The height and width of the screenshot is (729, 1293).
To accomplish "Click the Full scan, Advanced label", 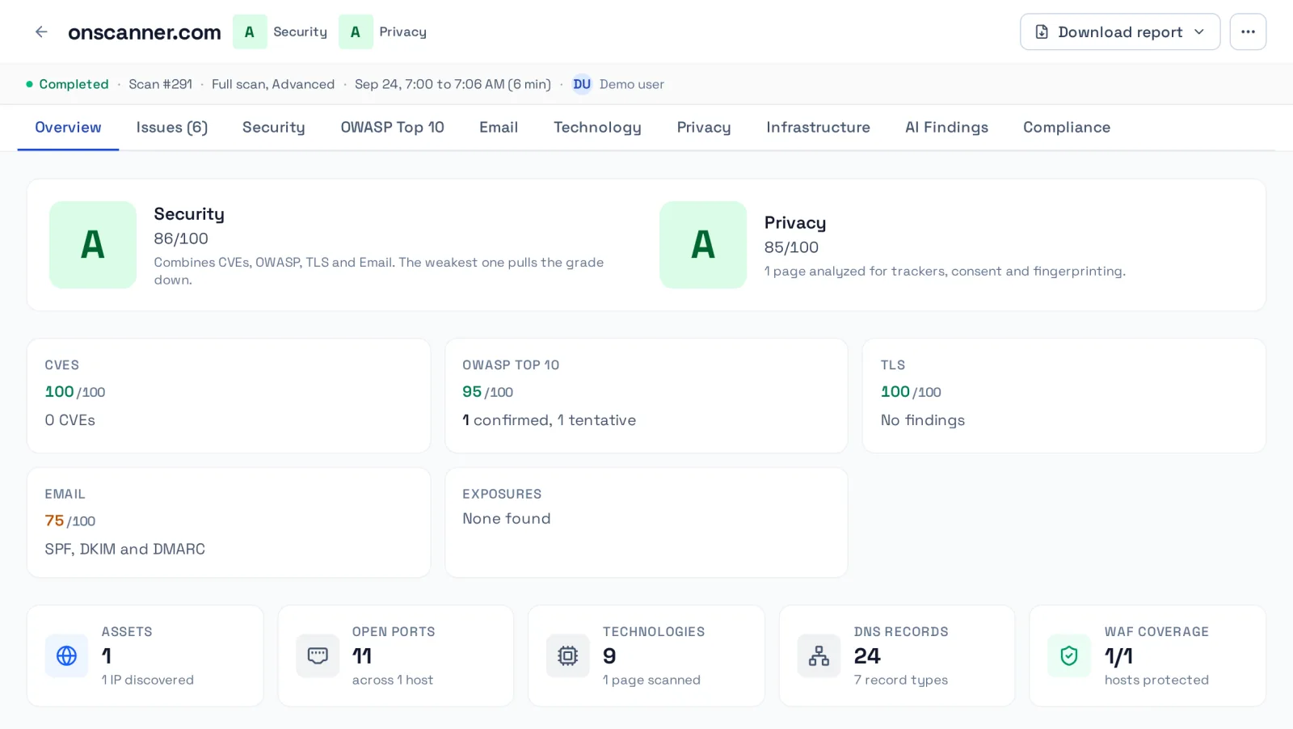I will 273,84.
